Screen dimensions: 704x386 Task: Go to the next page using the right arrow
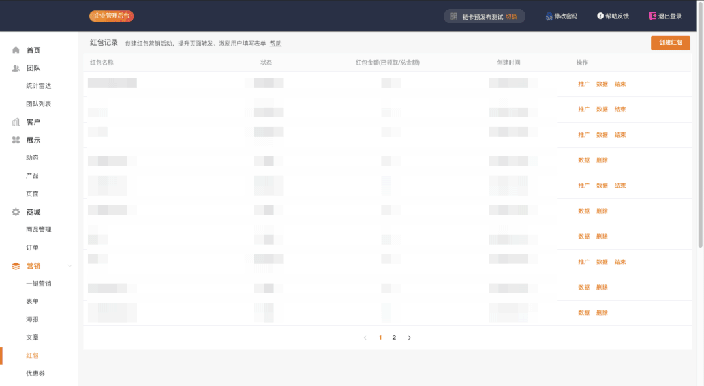pyautogui.click(x=409, y=338)
